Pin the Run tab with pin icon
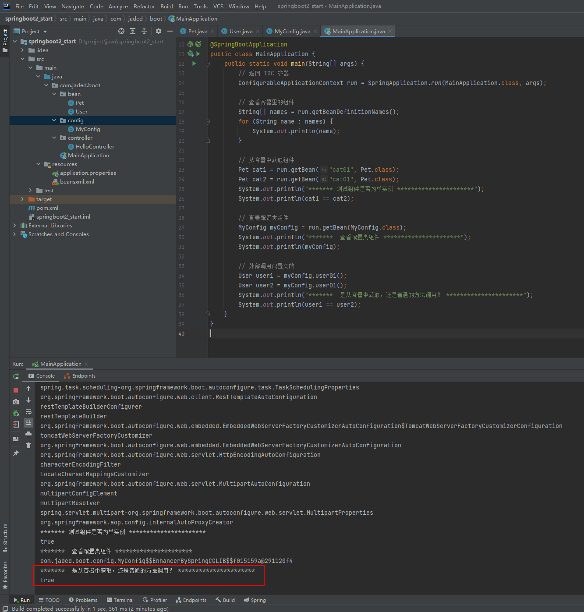Viewport: 584px width, 612px height. pyautogui.click(x=16, y=453)
